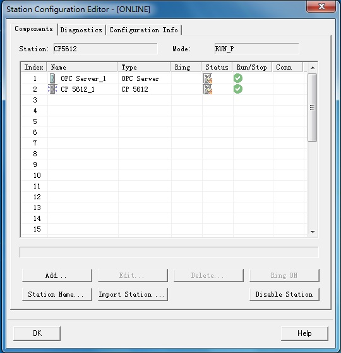341x353 pixels.
Task: Select the OPC Server_1 component icon
Action: pos(52,78)
